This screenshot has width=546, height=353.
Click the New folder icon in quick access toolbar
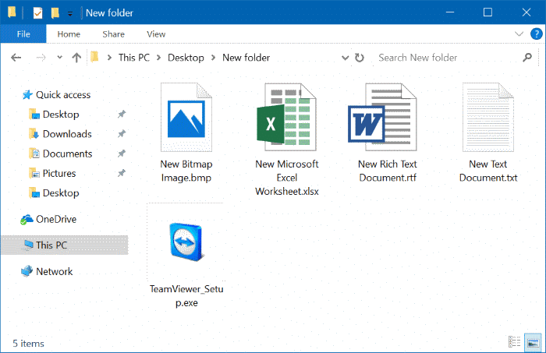click(x=55, y=13)
